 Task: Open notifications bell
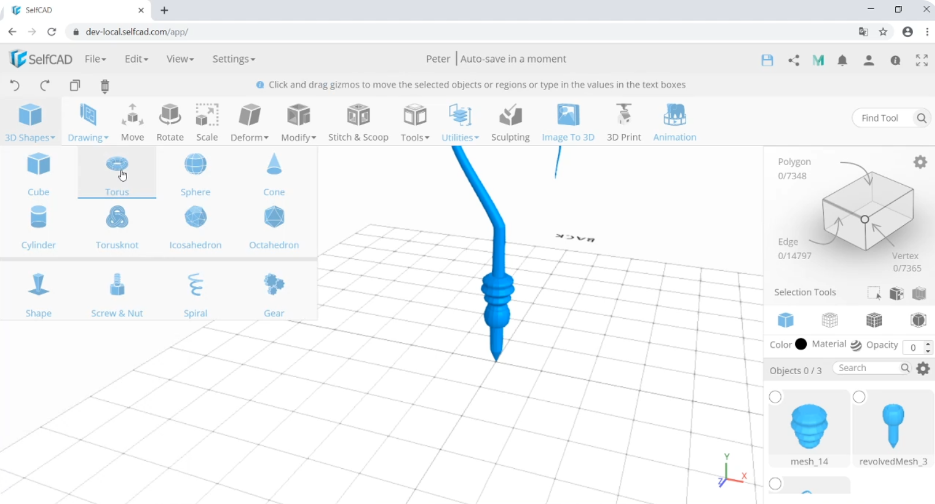click(843, 60)
